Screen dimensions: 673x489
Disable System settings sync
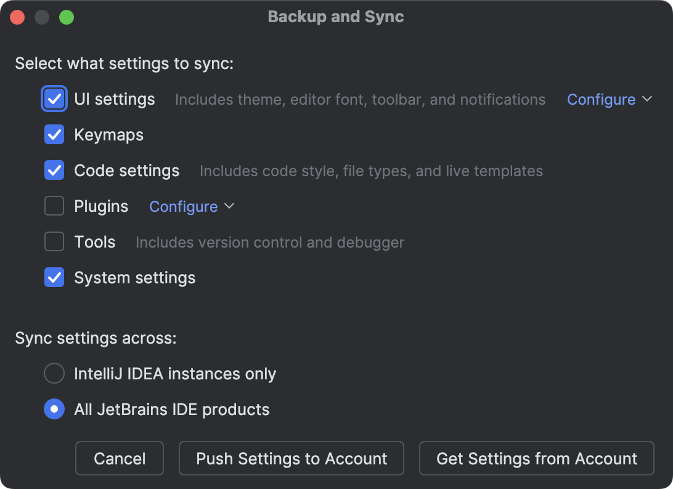(54, 277)
